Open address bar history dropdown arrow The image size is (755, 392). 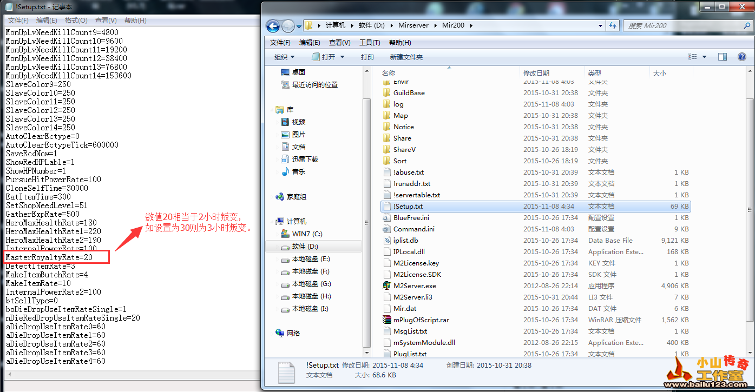pyautogui.click(x=600, y=25)
